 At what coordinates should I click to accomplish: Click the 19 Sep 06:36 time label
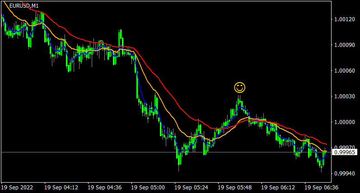tap(322, 188)
